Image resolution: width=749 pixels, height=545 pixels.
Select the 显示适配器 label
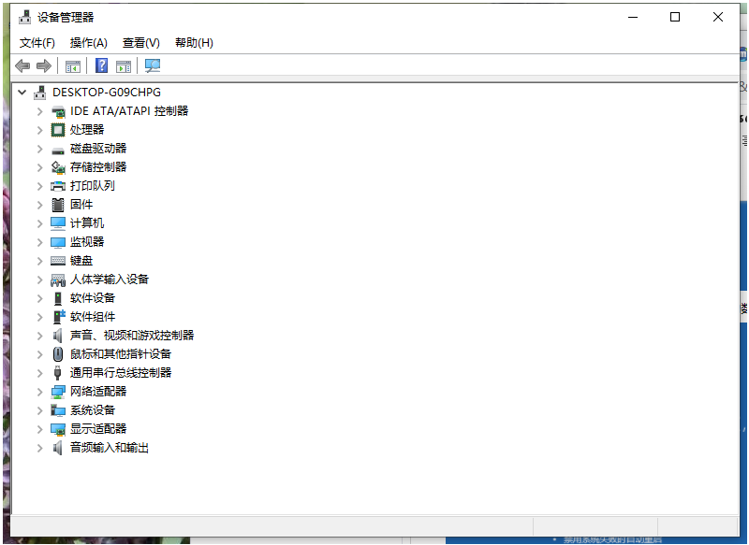coord(98,429)
